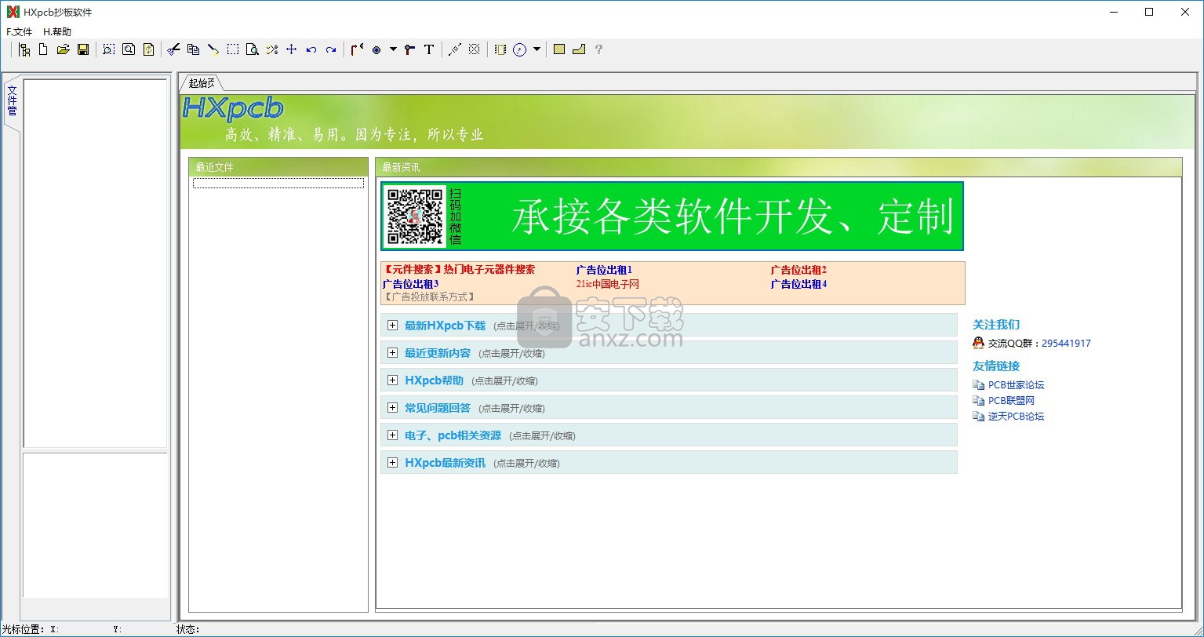The height and width of the screenshot is (637, 1204).
Task: Open the 21ic中国电子网 link
Action: click(x=608, y=284)
